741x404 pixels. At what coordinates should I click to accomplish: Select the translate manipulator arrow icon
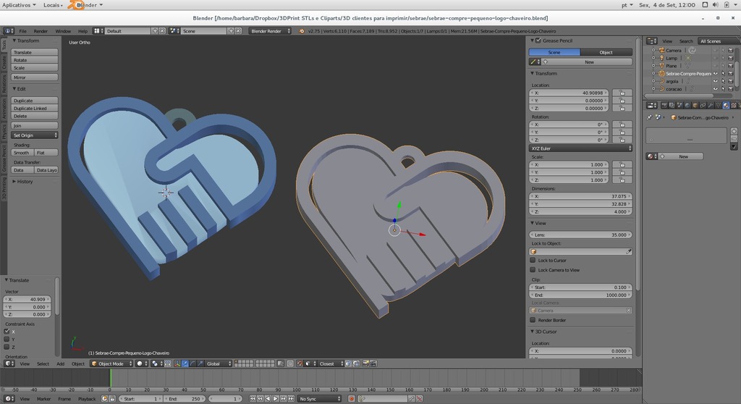click(185, 363)
